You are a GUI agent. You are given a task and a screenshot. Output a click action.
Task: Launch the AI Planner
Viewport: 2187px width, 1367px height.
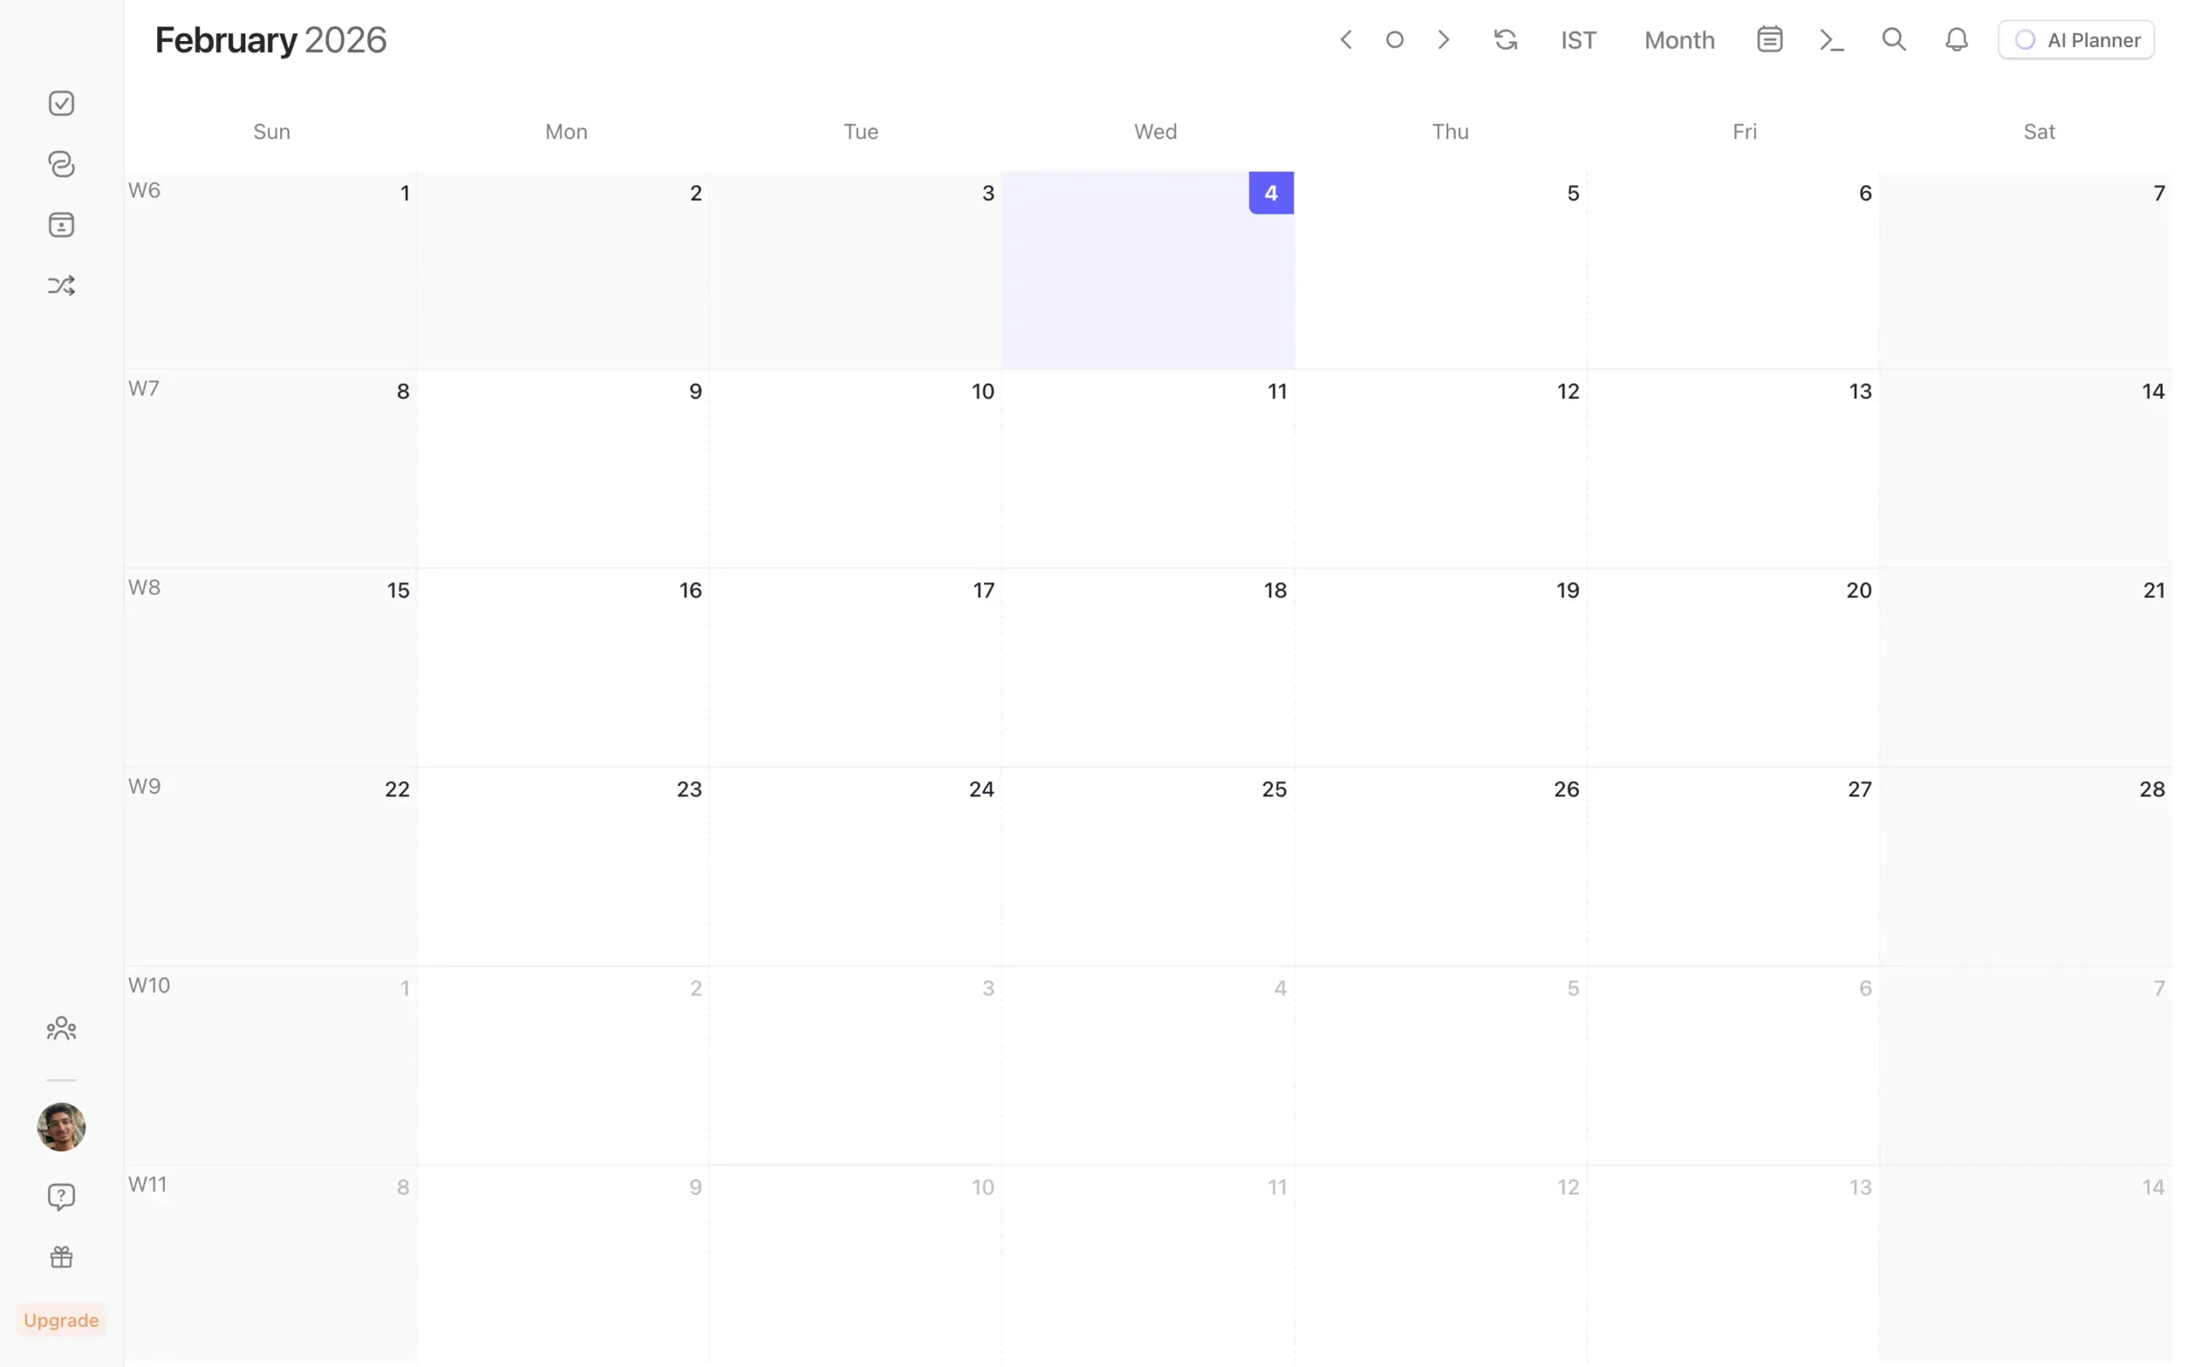coord(2076,39)
